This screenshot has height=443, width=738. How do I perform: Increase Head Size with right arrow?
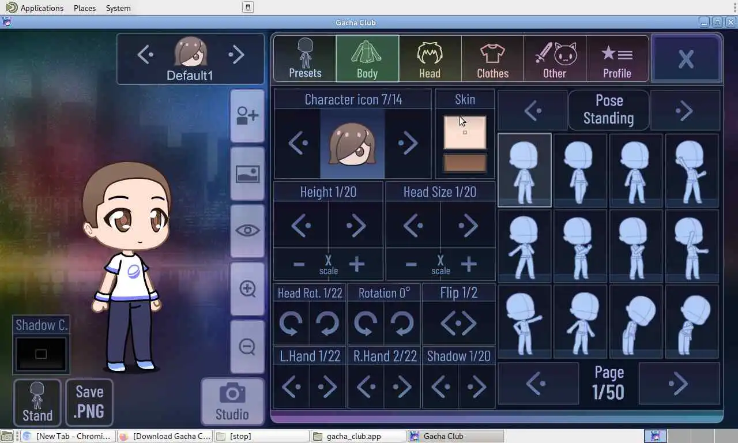[x=468, y=226]
